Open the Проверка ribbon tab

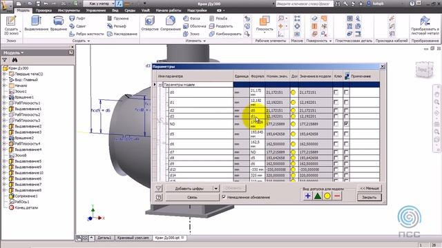(x=44, y=10)
